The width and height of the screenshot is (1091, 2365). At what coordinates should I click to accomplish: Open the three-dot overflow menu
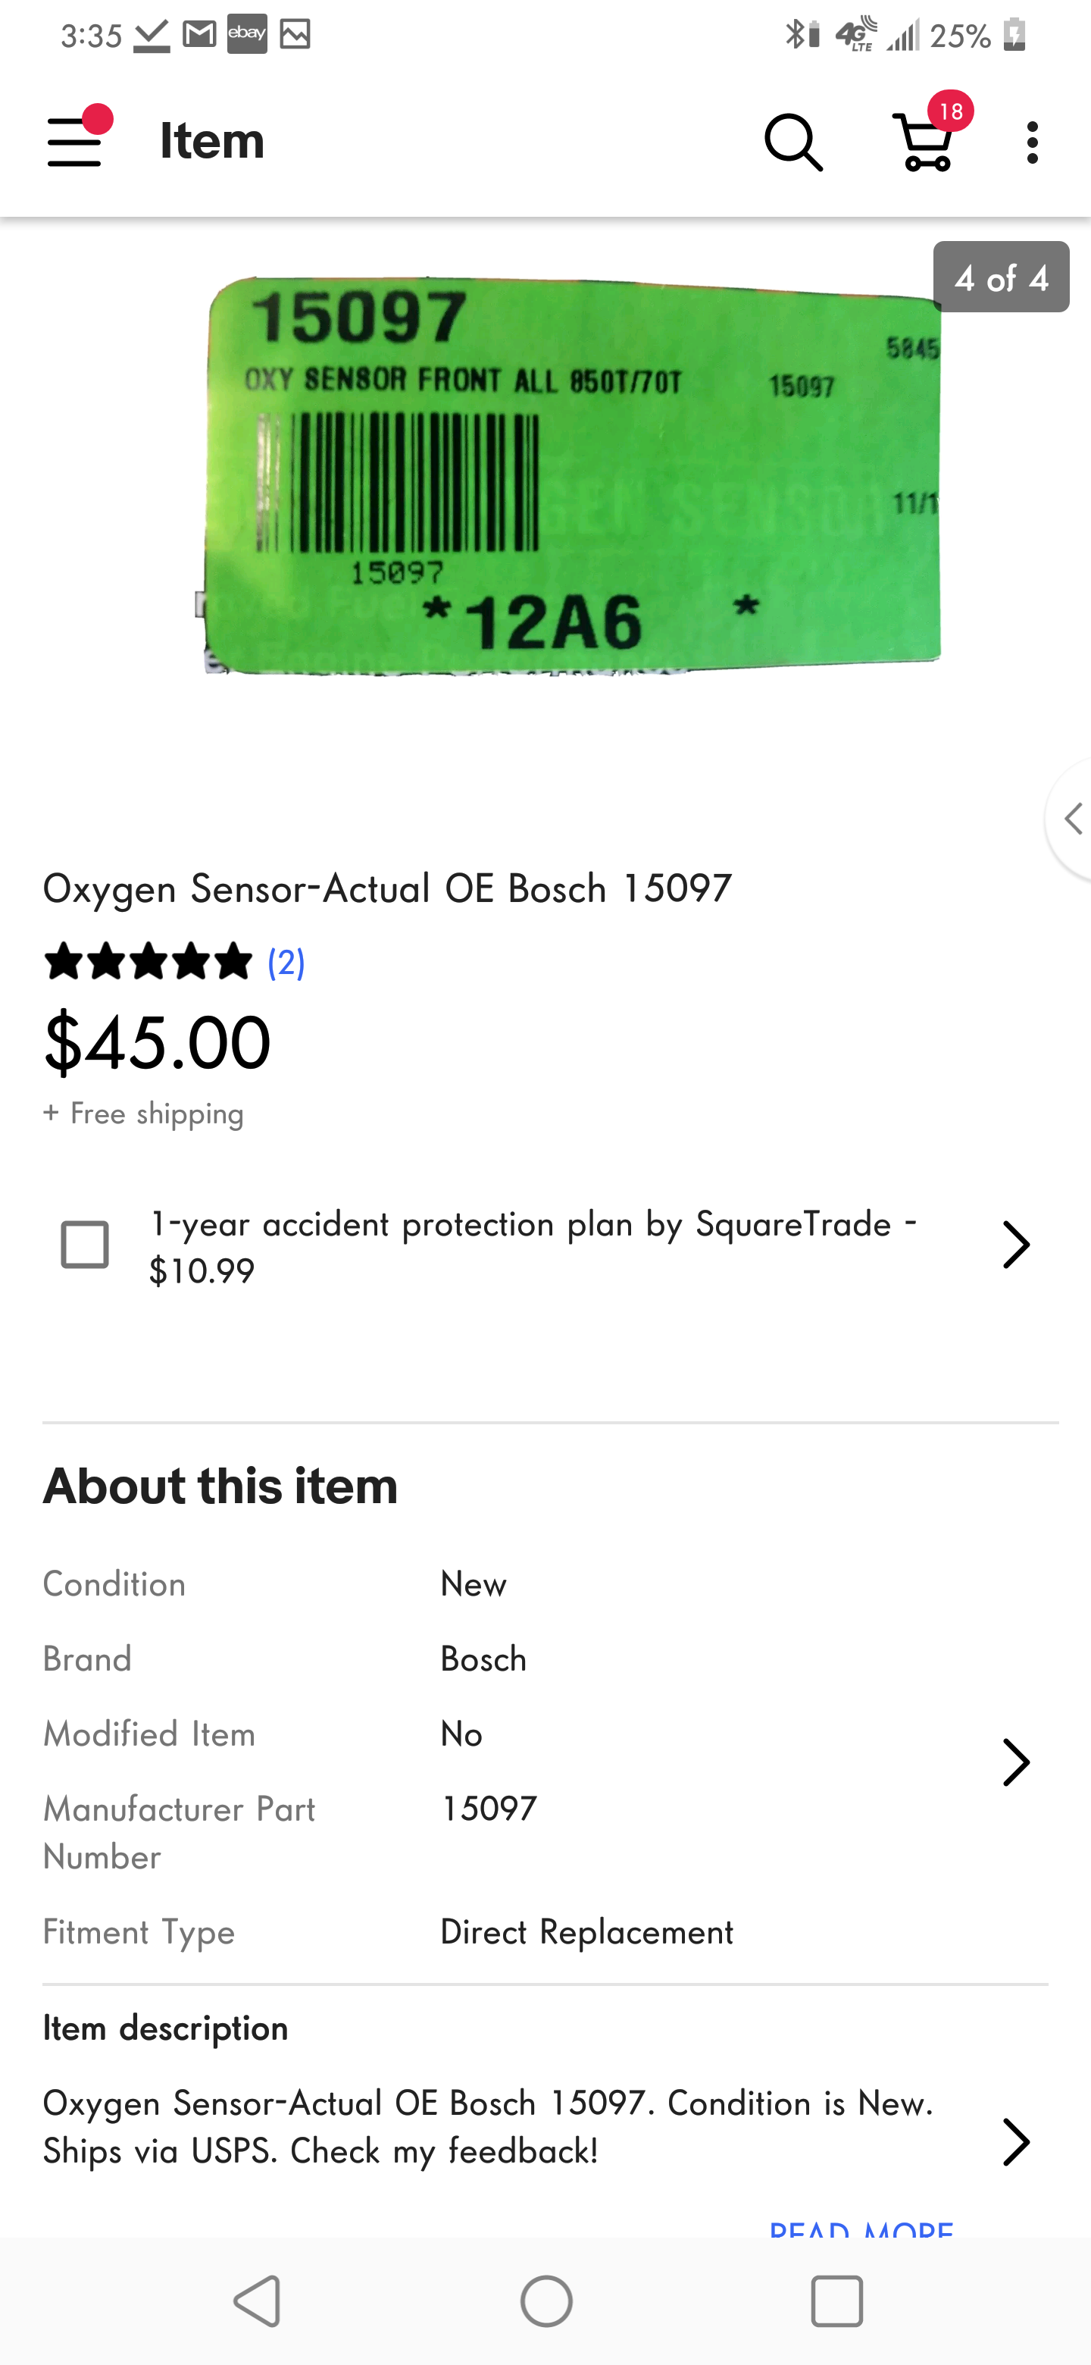click(x=1033, y=143)
